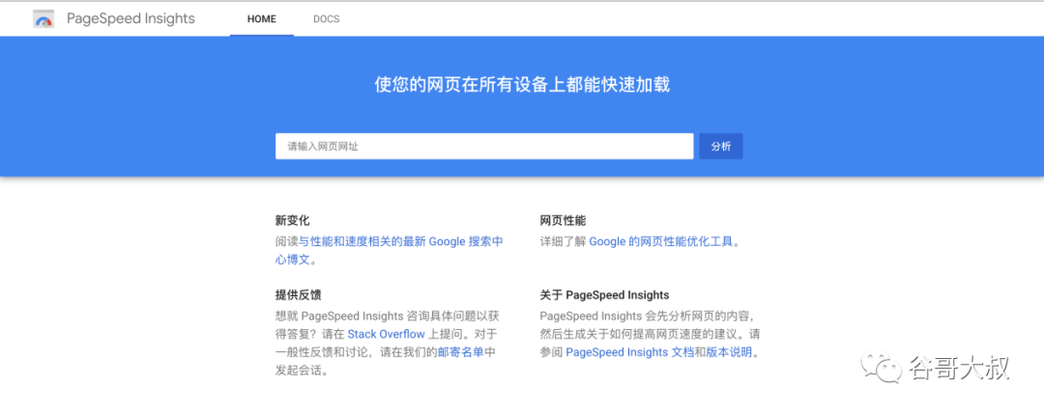Screen dimensions: 1044x414
Task: Click the PageSpeed Insights title text
Action: point(130,18)
